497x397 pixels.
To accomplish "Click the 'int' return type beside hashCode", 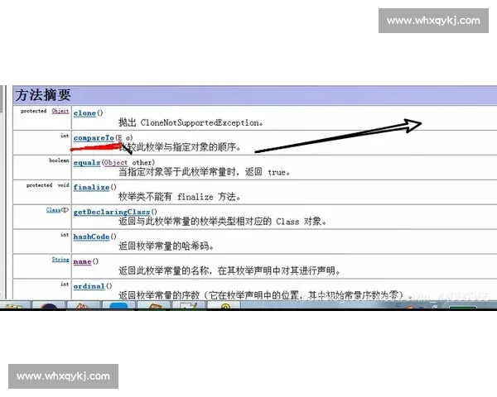I will tap(65, 235).
